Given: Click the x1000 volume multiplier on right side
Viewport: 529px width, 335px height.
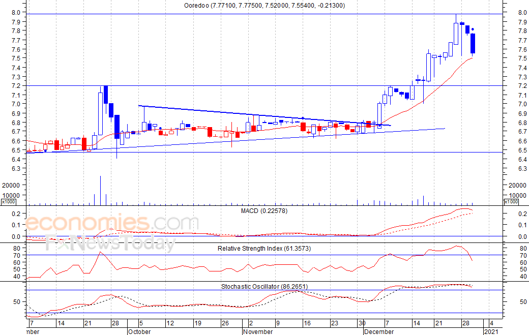Looking at the screenshot, I should pos(511,201).
